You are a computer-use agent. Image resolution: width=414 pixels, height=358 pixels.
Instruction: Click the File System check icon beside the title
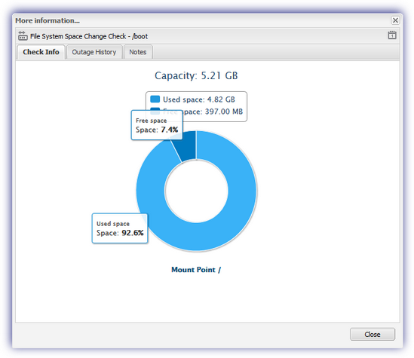click(23, 35)
